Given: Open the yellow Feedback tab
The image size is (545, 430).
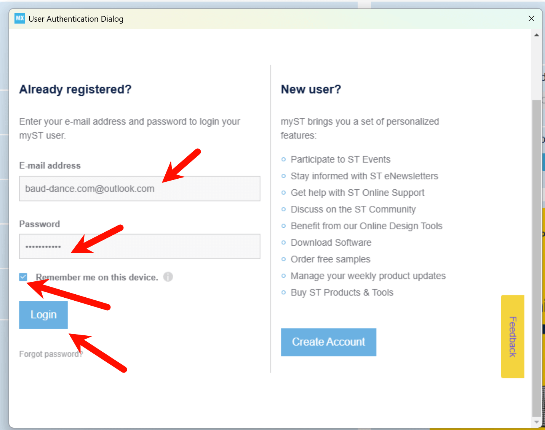Looking at the screenshot, I should coord(512,336).
